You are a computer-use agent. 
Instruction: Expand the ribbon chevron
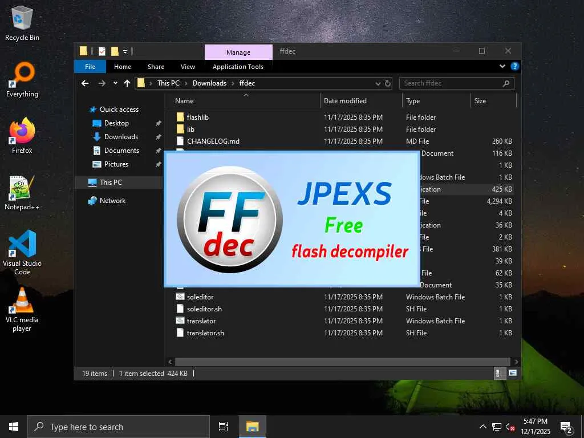pyautogui.click(x=502, y=66)
